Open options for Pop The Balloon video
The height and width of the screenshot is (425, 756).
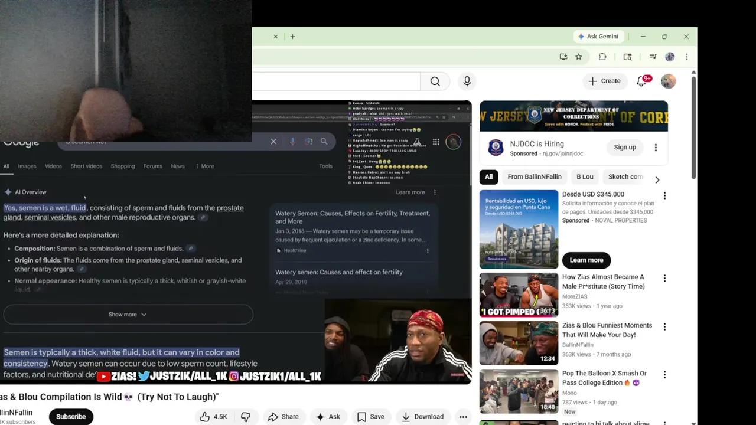(x=664, y=375)
